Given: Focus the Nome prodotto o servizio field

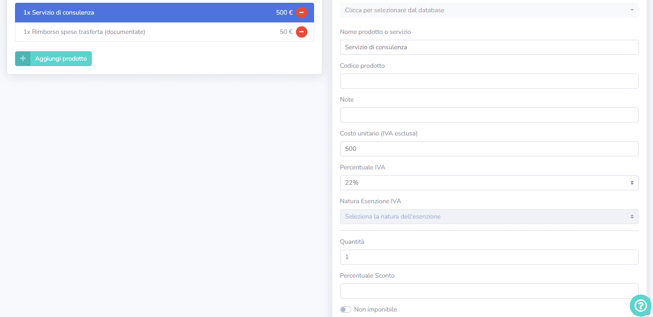Looking at the screenshot, I should tap(489, 47).
